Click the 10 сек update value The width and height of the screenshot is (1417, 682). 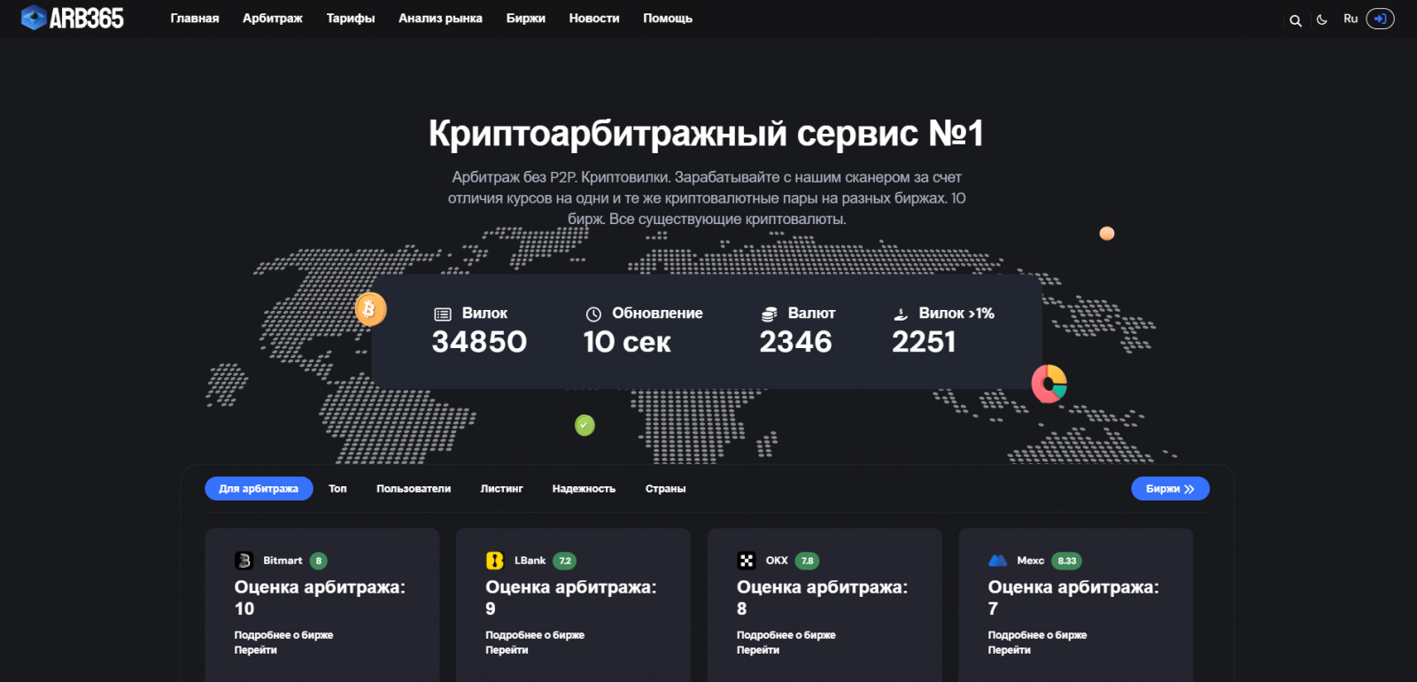click(x=627, y=342)
